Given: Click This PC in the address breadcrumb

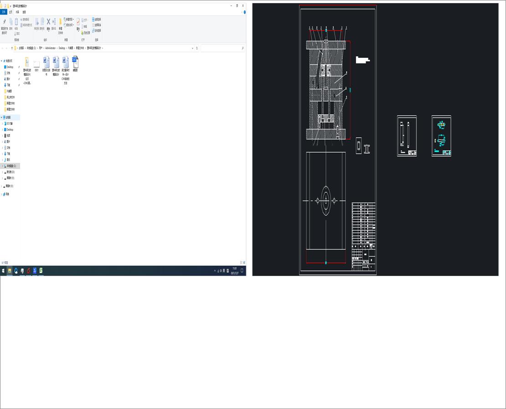Looking at the screenshot, I should pyautogui.click(x=21, y=48).
